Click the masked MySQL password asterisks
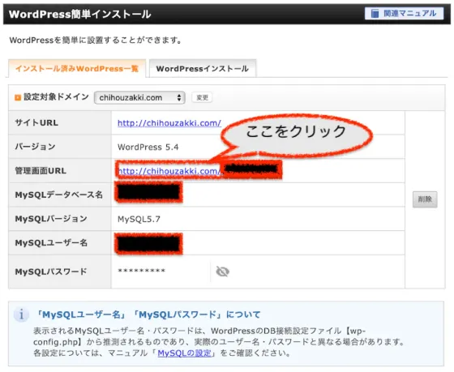Screen dimensions: 454x372 pos(142,272)
